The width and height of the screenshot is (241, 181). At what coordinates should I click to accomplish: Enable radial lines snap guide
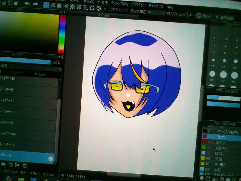coord(72,7)
